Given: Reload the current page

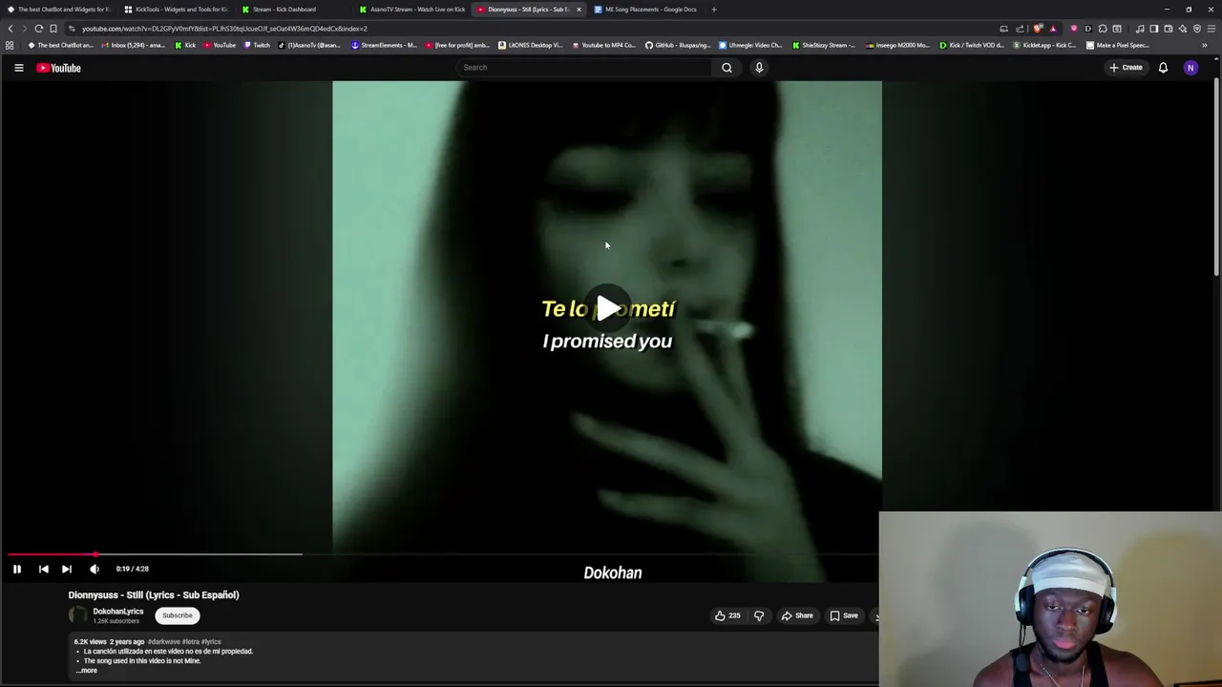Looking at the screenshot, I should click(x=38, y=29).
